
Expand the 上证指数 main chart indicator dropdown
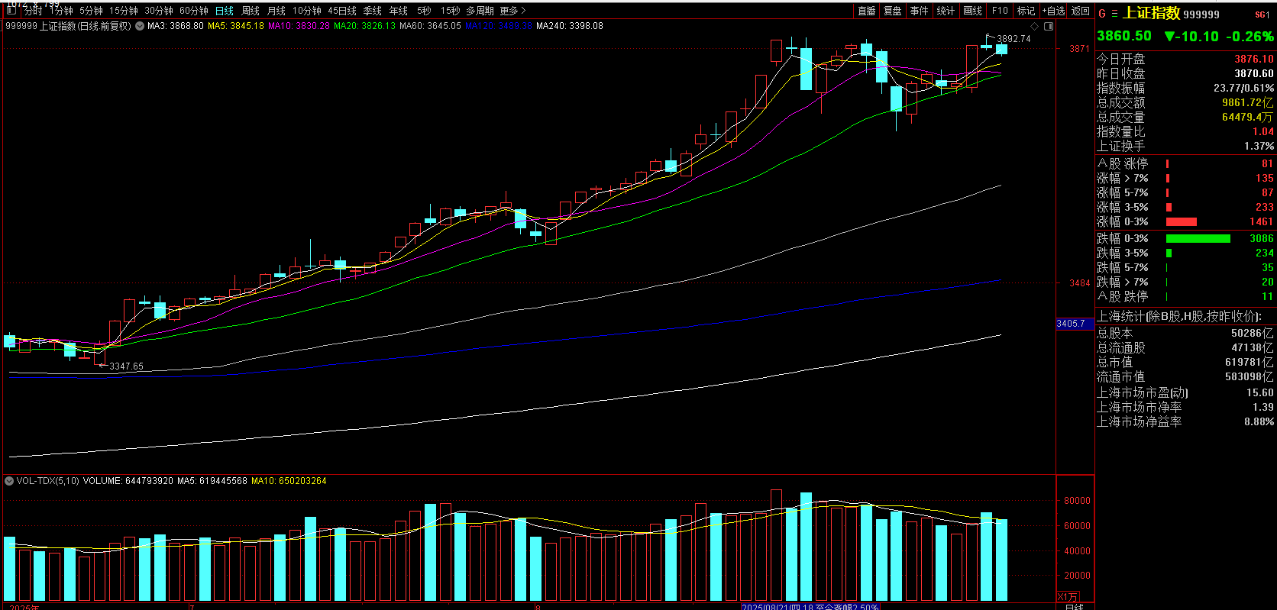[140, 26]
